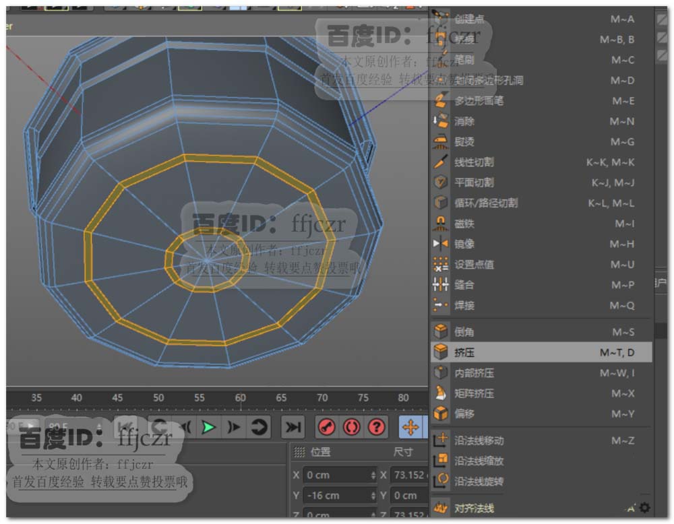Select the 镜像 Mirror tool icon

tap(441, 244)
